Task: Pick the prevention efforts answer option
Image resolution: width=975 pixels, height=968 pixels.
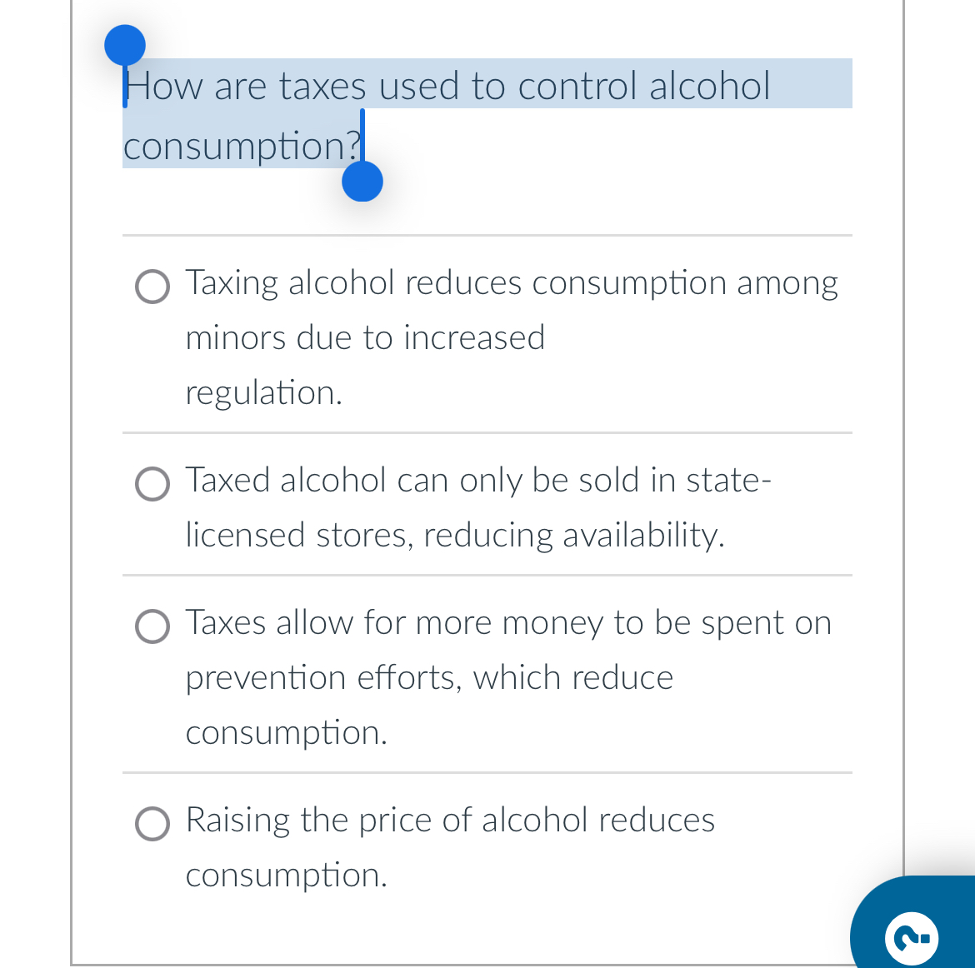Action: (x=152, y=626)
